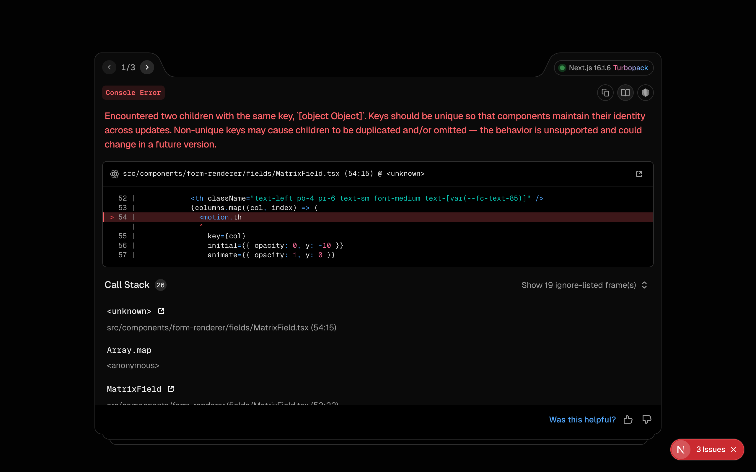
Task: Go to the previous error with left arrow
Action: tap(109, 68)
